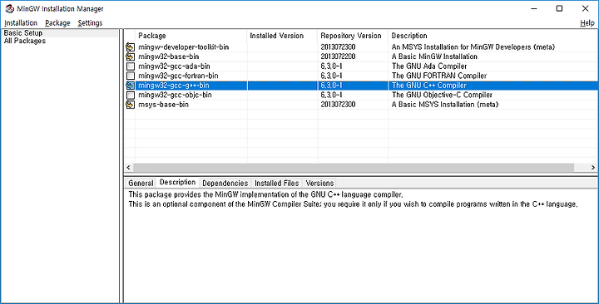Click repository version 2013072200 cell

[338, 56]
